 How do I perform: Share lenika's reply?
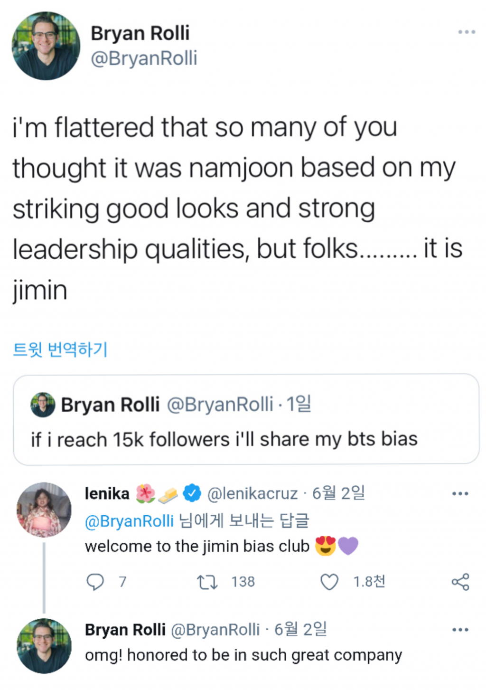pos(460,582)
